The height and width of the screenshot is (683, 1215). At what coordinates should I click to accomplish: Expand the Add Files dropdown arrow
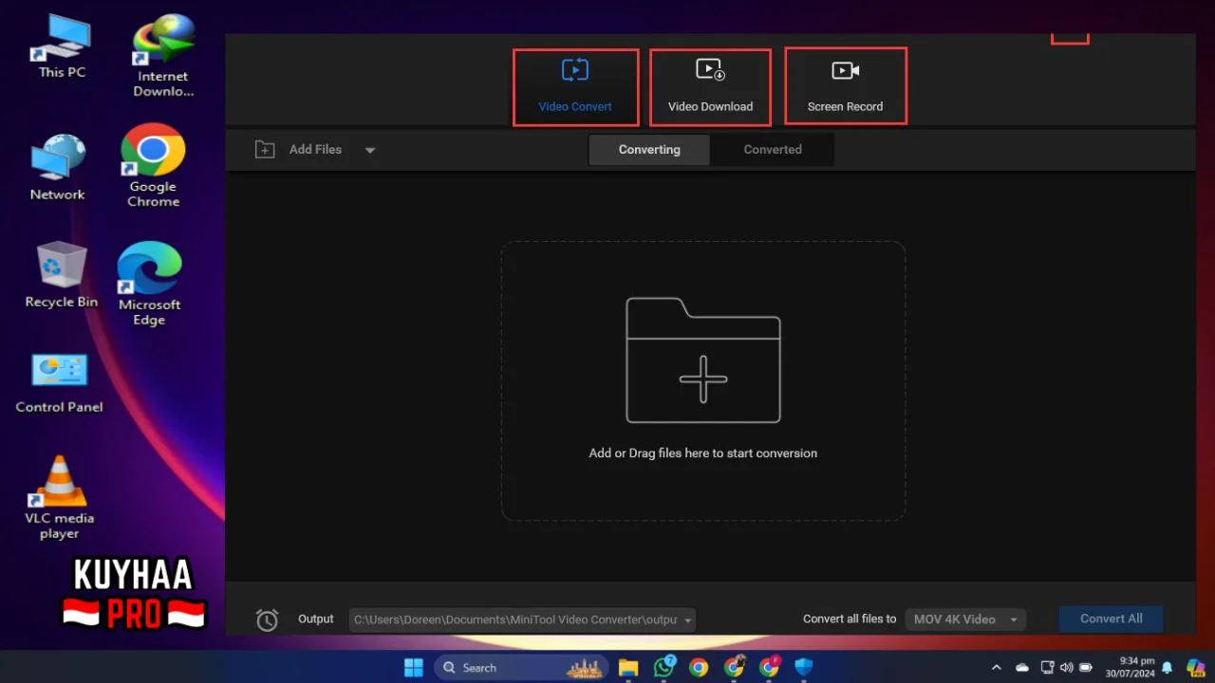[370, 150]
